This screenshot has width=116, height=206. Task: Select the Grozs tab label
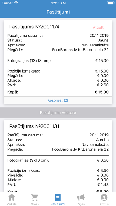click(x=35, y=204)
